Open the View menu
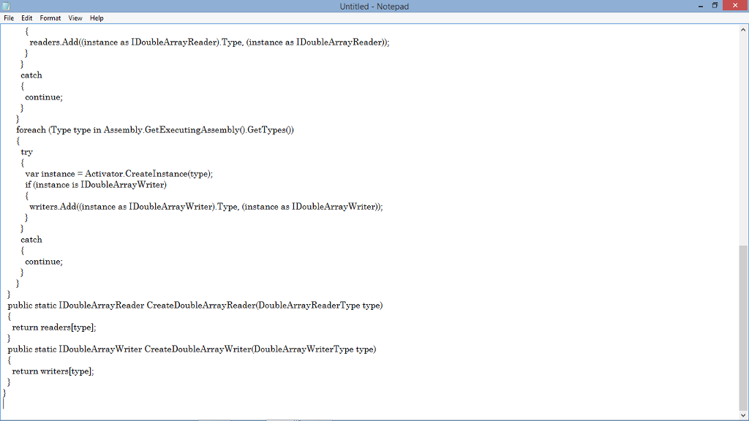This screenshot has width=749, height=421. 75,18
